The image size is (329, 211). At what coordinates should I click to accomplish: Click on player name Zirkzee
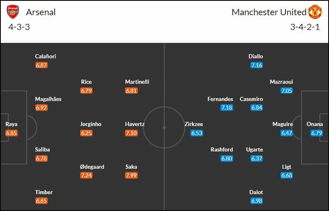(x=194, y=124)
